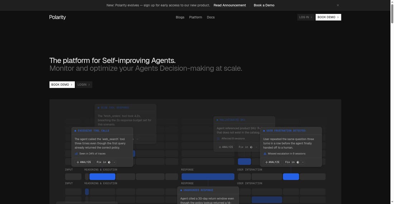Click the User Frustration Detected card title
The image size is (394, 204).
pos(286,131)
